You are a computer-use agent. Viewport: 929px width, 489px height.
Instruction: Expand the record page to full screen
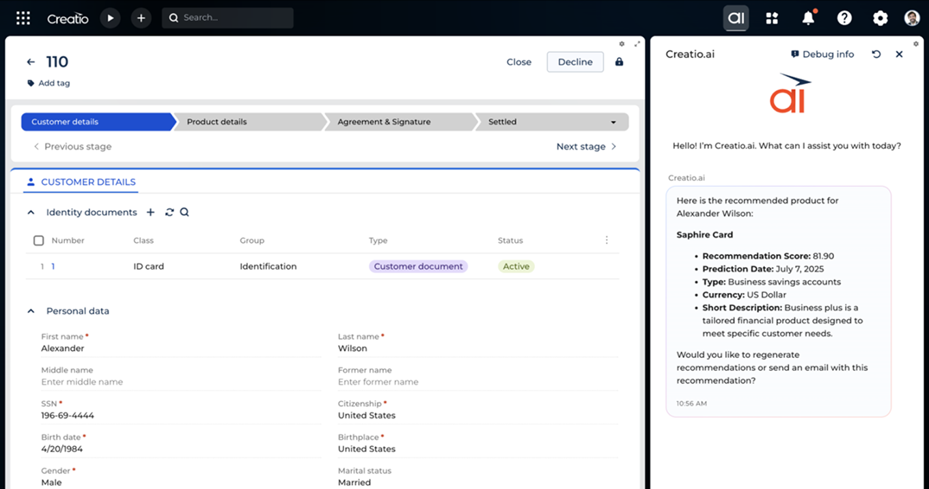coord(637,44)
